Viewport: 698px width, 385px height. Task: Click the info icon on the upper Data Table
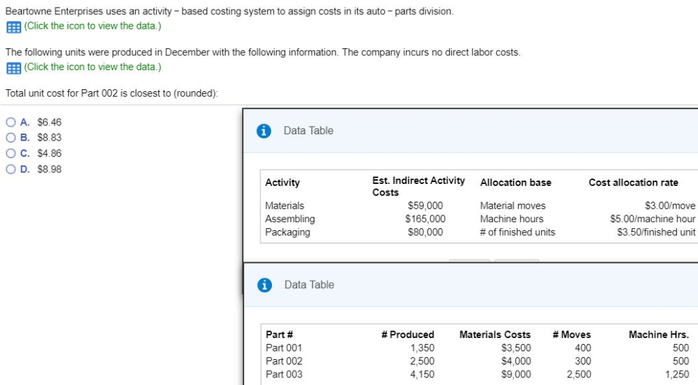(264, 131)
